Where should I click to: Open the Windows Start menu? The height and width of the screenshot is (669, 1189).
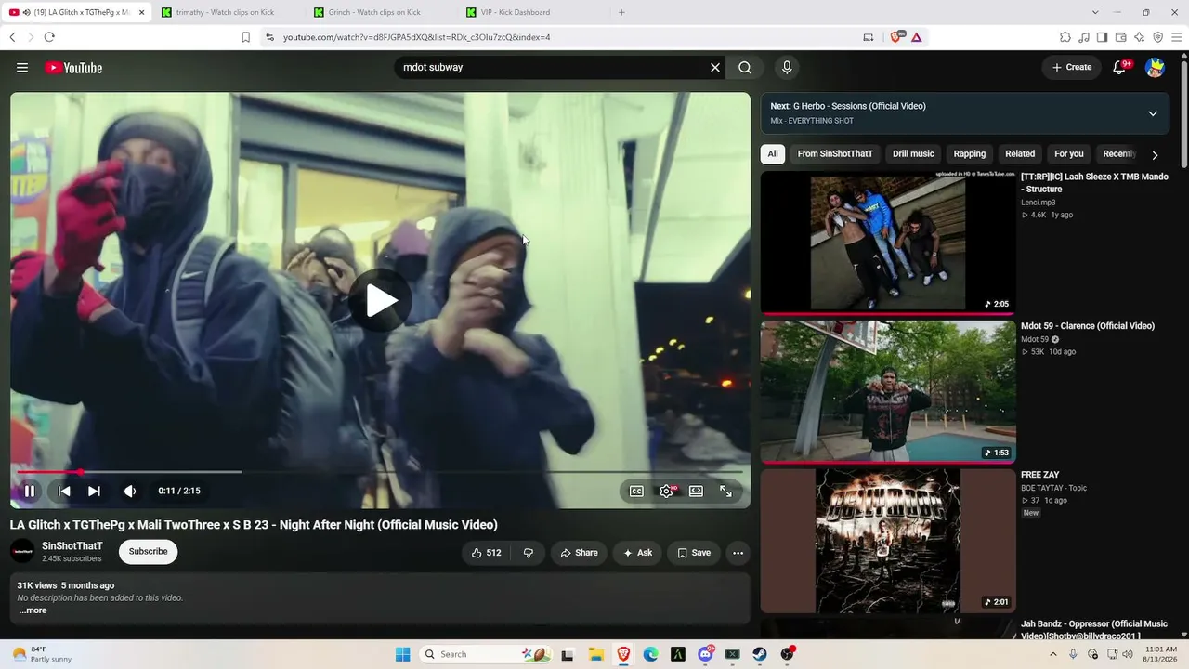point(402,654)
